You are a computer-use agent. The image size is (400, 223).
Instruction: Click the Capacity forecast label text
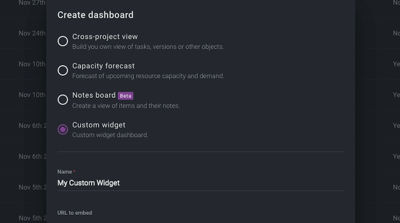[x=103, y=66]
